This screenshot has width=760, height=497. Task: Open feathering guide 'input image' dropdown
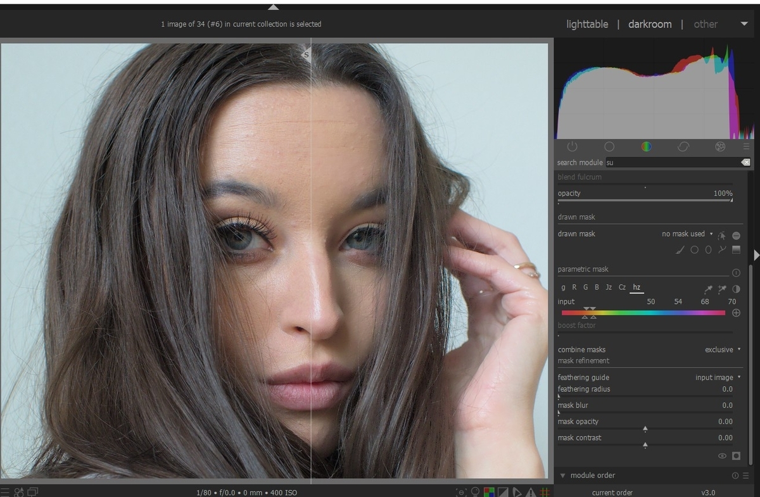[x=718, y=377]
